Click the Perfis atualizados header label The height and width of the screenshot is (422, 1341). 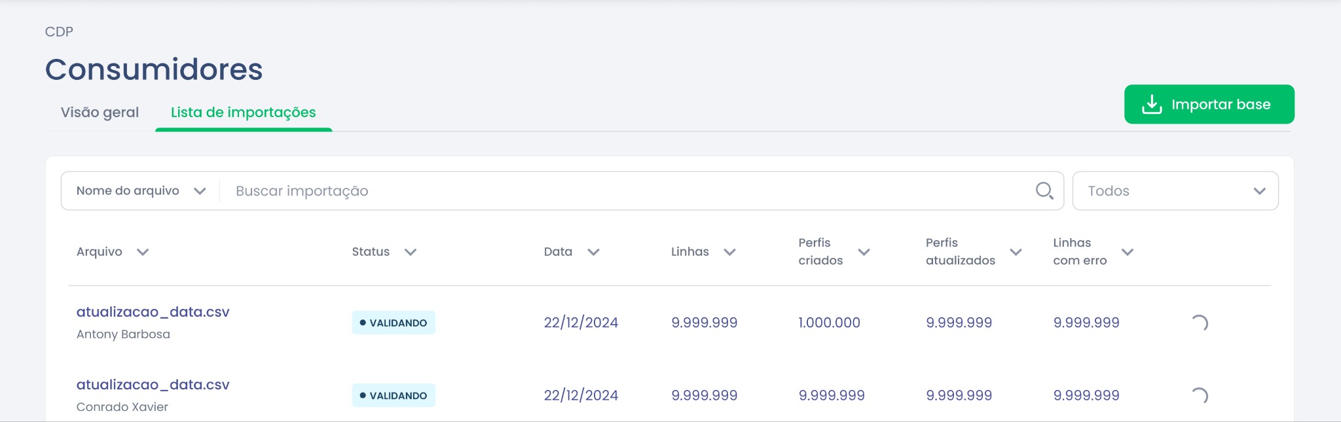[x=960, y=252]
